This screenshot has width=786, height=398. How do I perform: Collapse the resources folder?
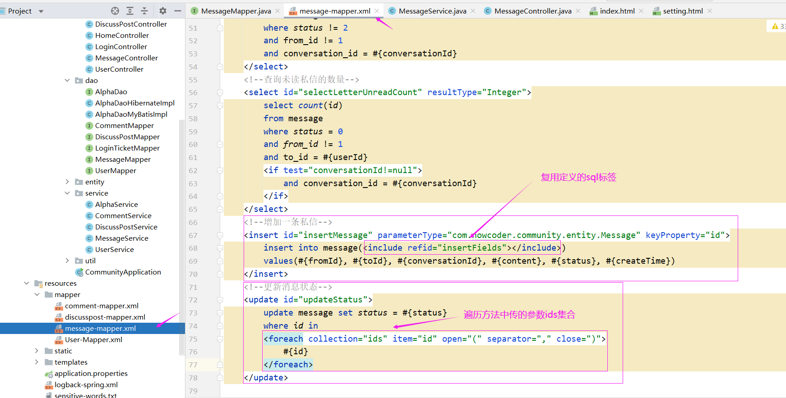27,283
